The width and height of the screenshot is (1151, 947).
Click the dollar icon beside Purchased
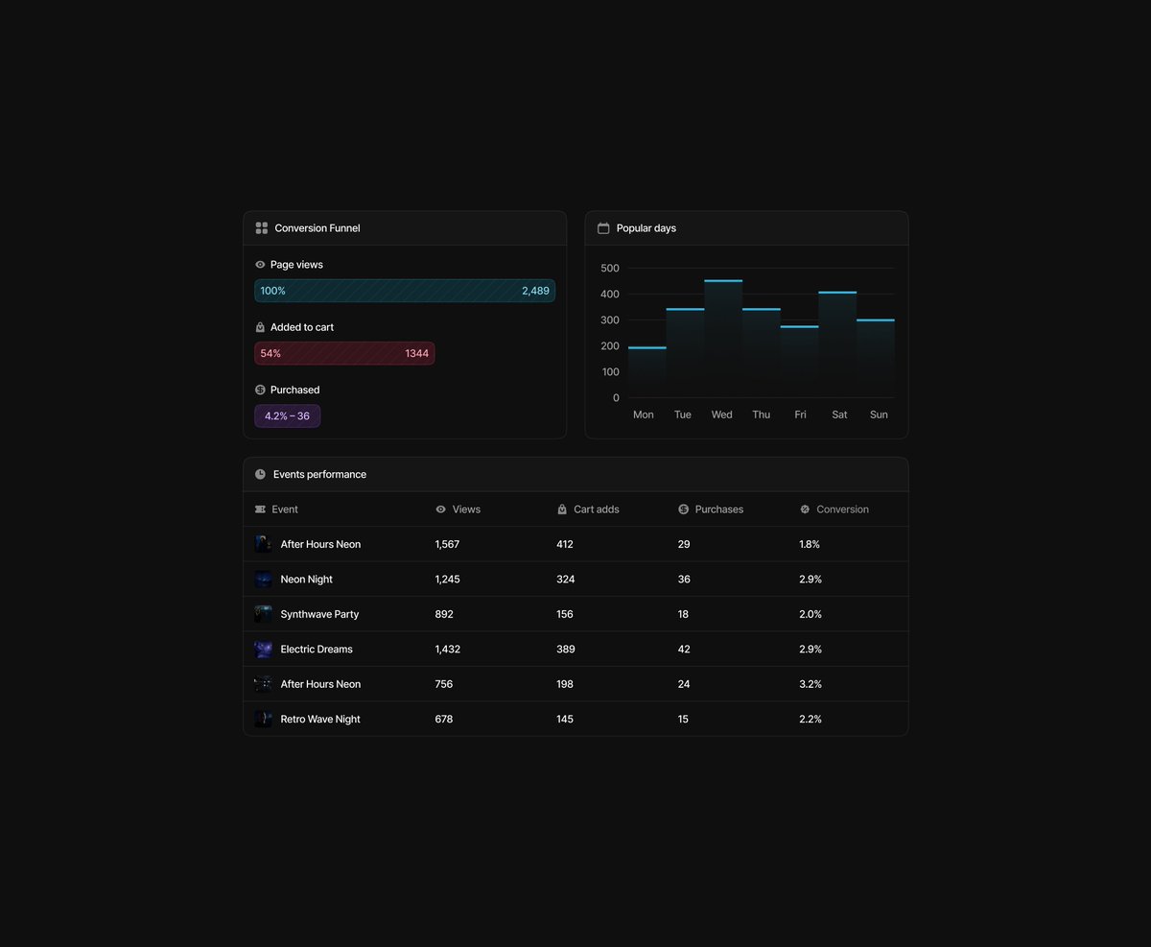click(x=260, y=391)
